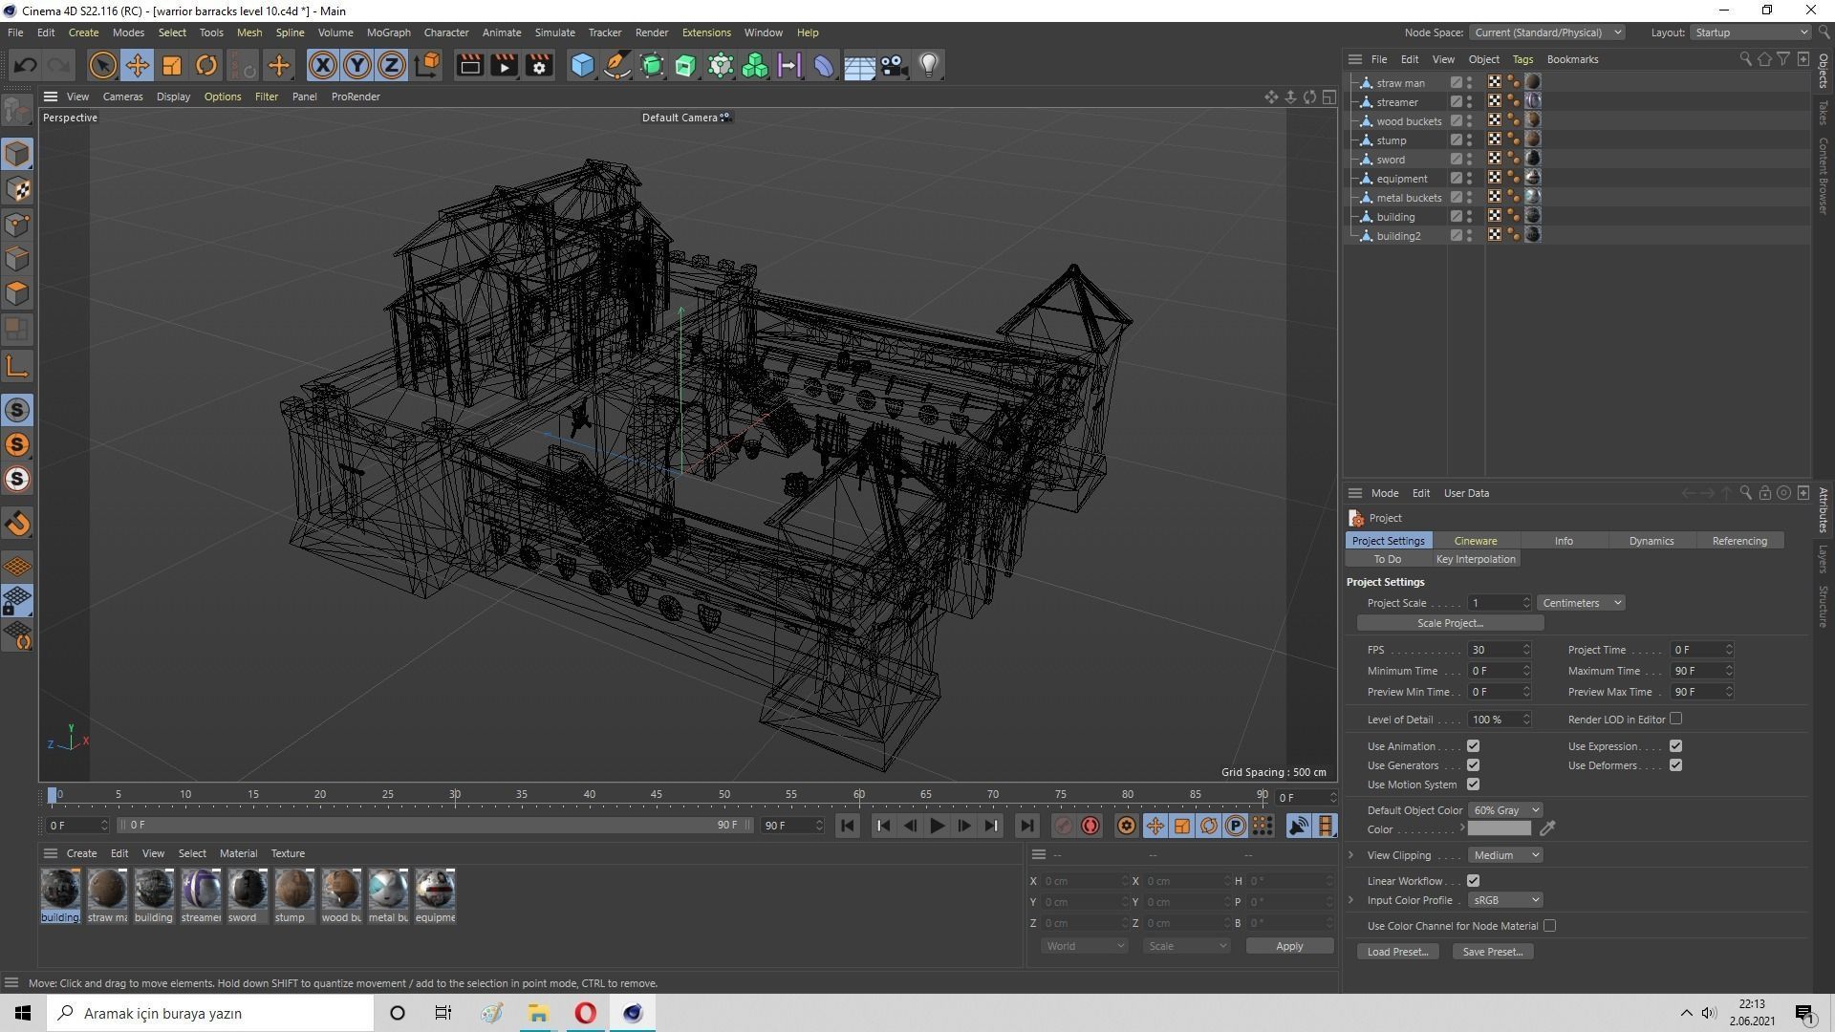The height and width of the screenshot is (1032, 1835).
Task: Open View Clipping Medium dropdown
Action: 1504,855
